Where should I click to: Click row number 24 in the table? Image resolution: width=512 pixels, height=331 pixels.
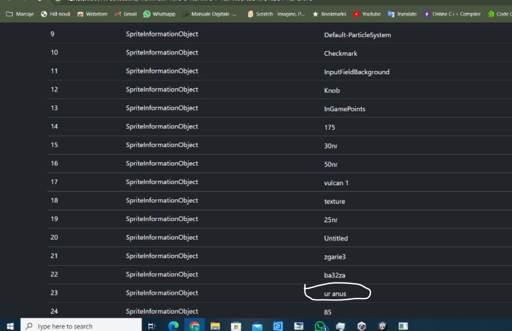54,311
